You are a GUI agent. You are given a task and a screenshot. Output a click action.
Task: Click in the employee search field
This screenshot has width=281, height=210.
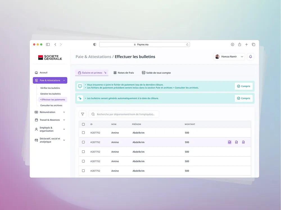click(x=124, y=114)
